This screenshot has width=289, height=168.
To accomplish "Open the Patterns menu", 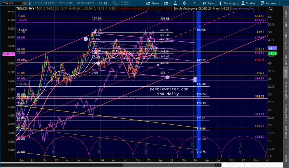I will point(269,3).
